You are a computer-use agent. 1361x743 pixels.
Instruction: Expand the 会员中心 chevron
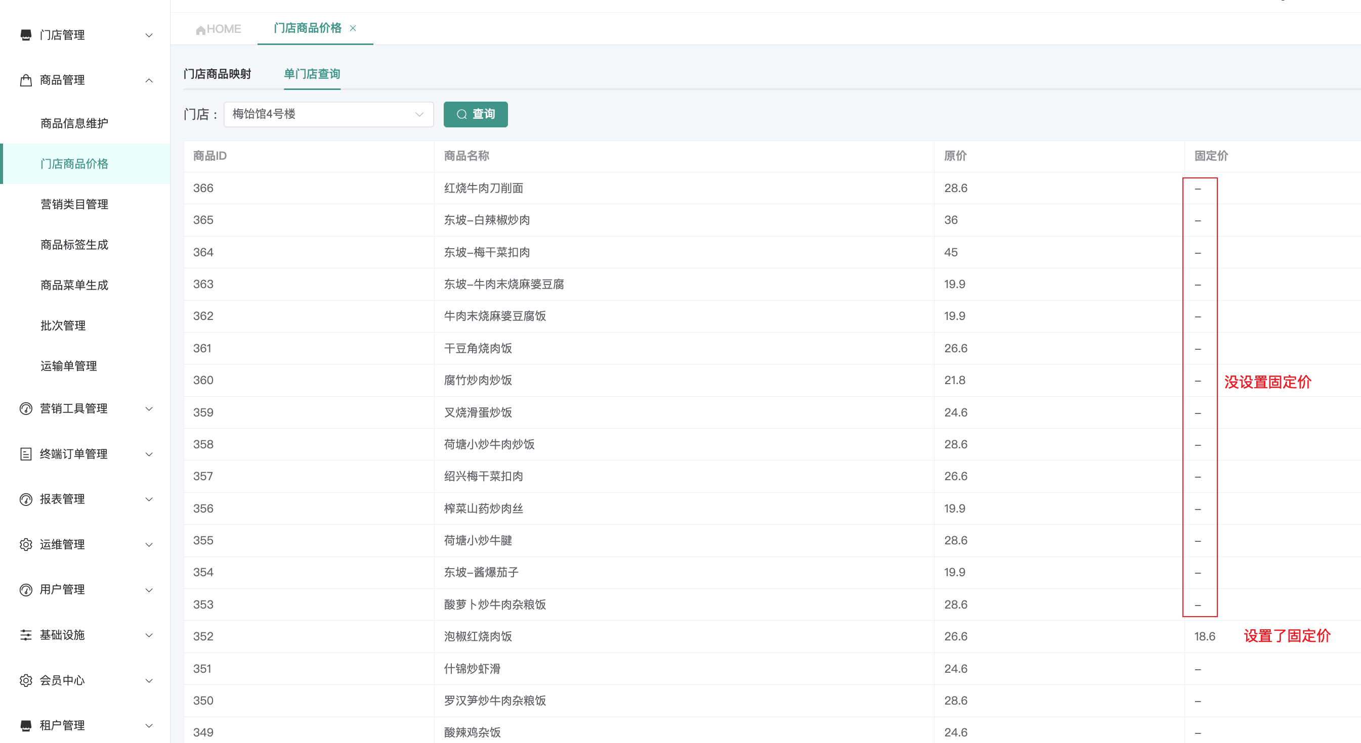click(x=149, y=680)
